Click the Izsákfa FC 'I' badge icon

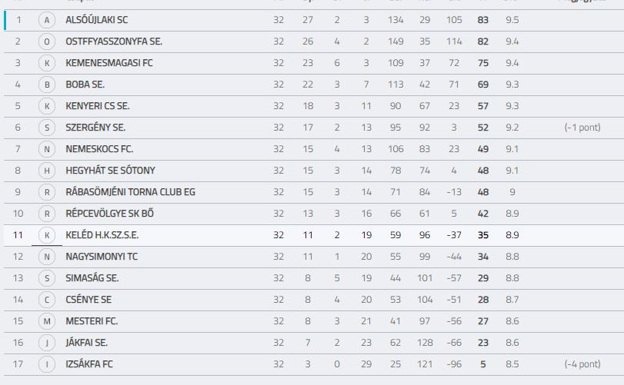(x=47, y=364)
